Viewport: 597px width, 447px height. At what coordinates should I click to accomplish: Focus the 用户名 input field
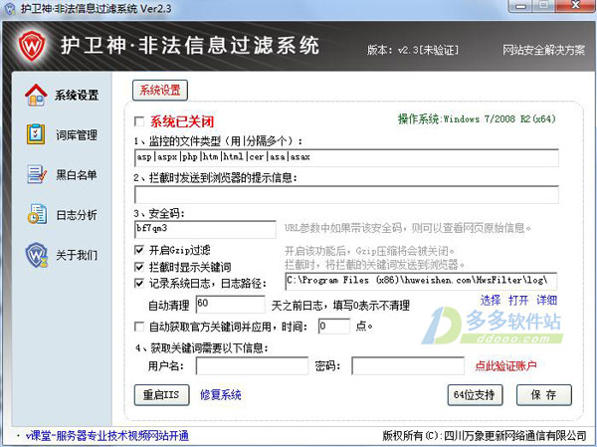[x=252, y=365]
